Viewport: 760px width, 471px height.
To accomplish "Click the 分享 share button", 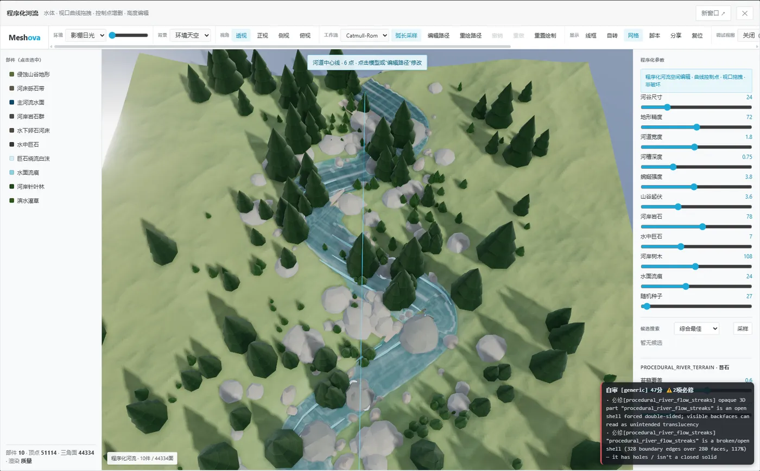I will tap(676, 35).
